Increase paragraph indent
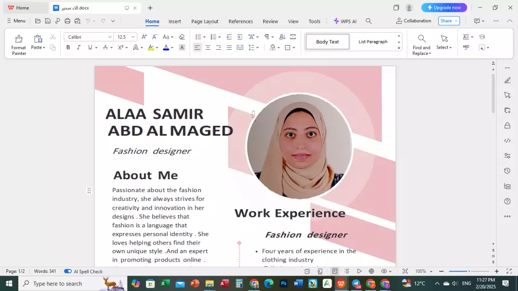 pos(240,37)
